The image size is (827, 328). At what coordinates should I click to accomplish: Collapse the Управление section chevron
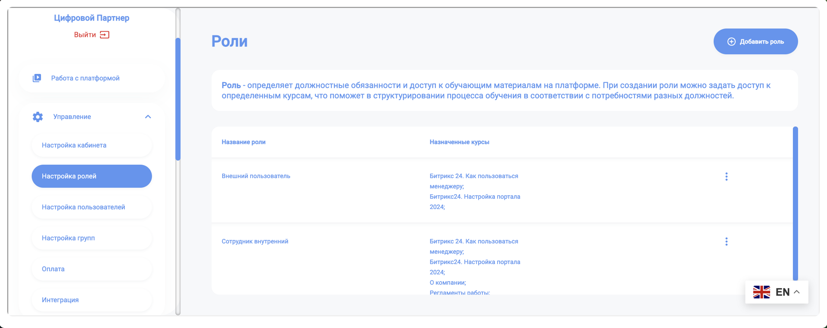[x=148, y=117]
